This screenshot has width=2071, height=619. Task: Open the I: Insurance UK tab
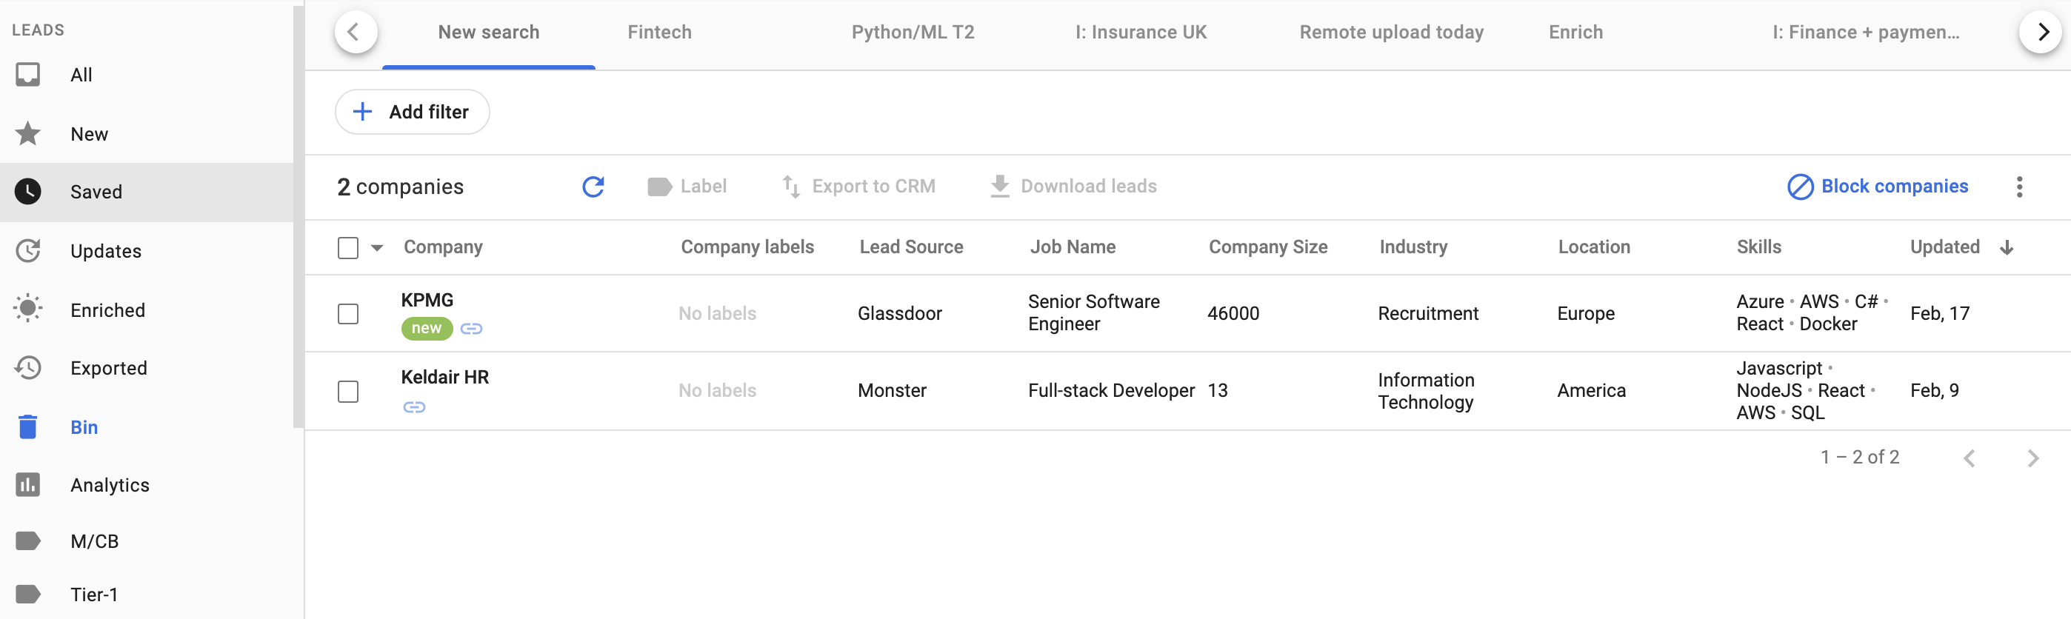(1140, 32)
